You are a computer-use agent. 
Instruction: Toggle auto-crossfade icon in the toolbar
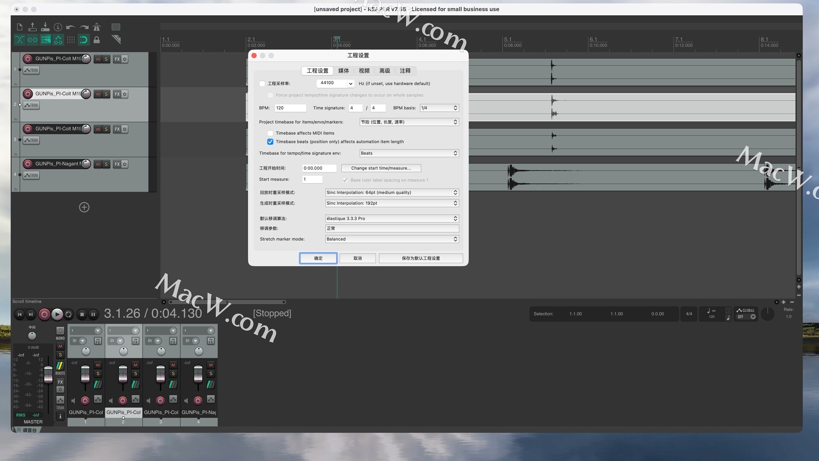pyautogui.click(x=20, y=40)
